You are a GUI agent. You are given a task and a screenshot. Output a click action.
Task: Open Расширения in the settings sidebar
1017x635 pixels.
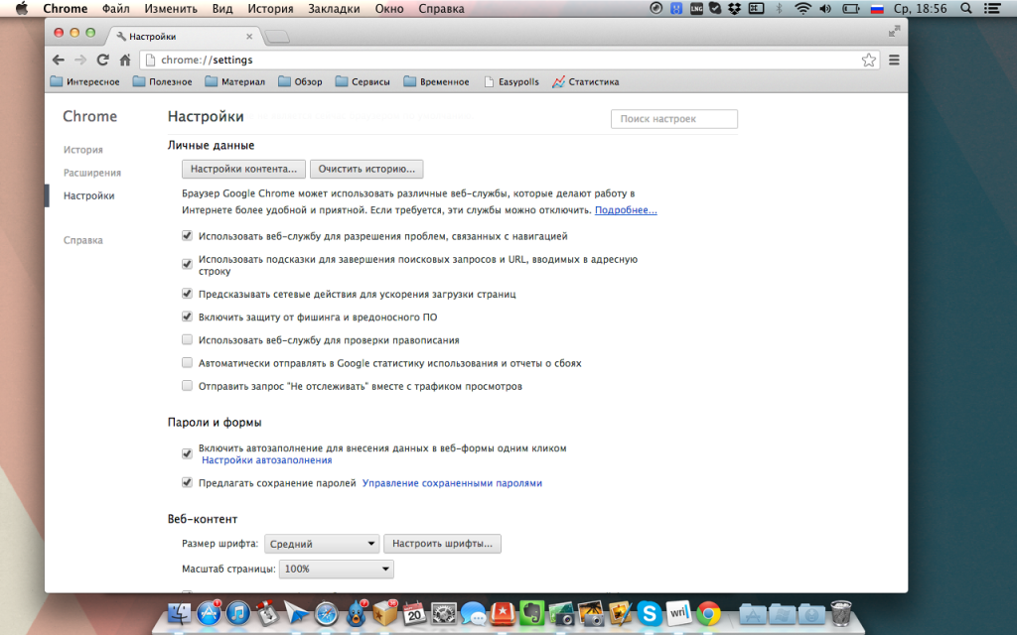92,173
